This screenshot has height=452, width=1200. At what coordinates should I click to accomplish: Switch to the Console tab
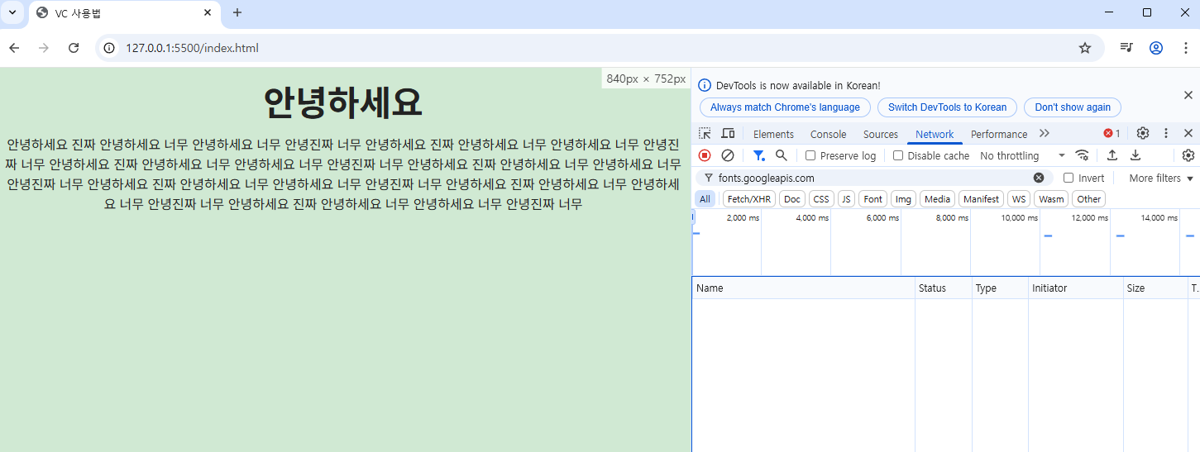coord(828,134)
